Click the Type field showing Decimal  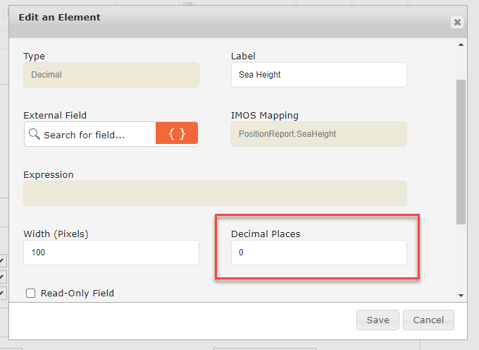pyautogui.click(x=111, y=75)
